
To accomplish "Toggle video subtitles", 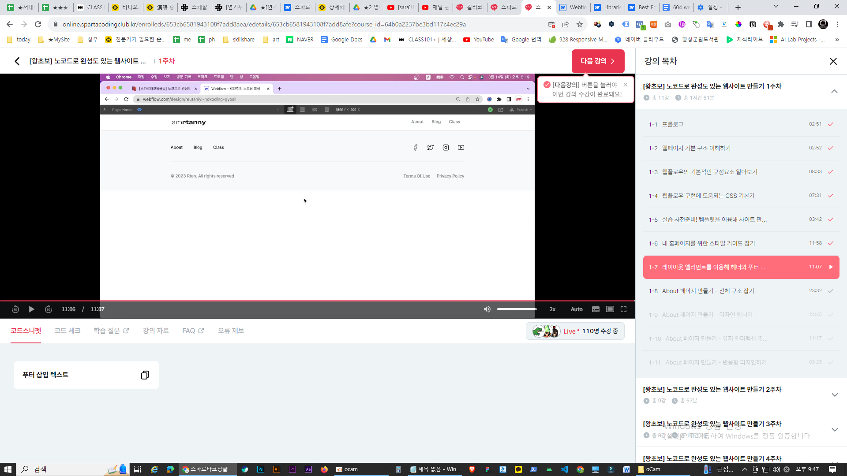I will click(x=596, y=309).
